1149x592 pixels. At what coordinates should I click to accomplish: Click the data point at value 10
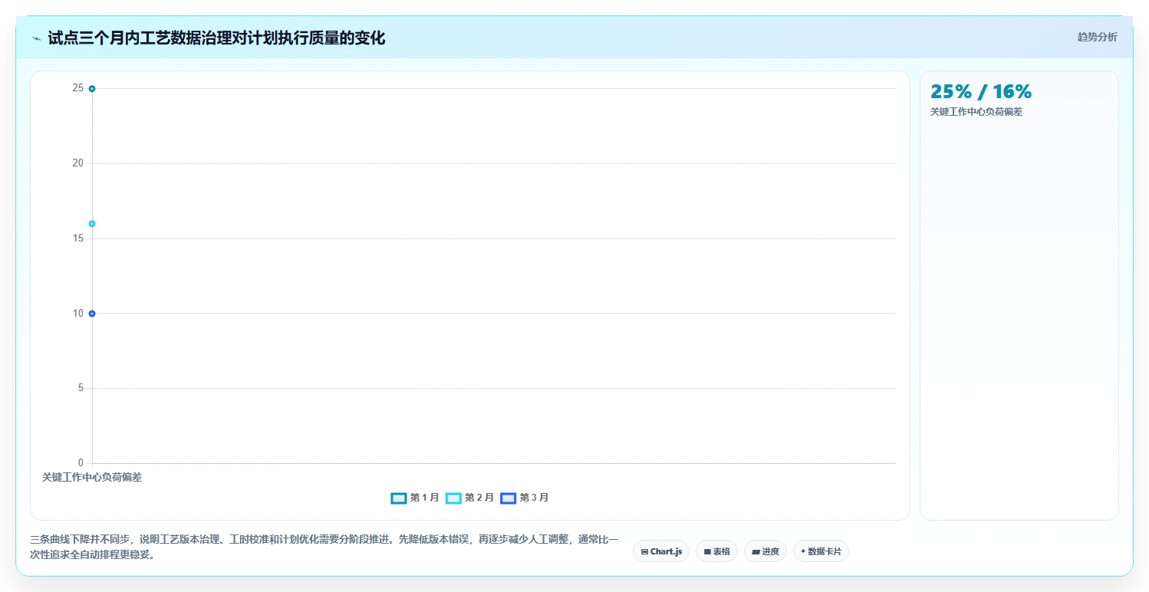pos(92,314)
